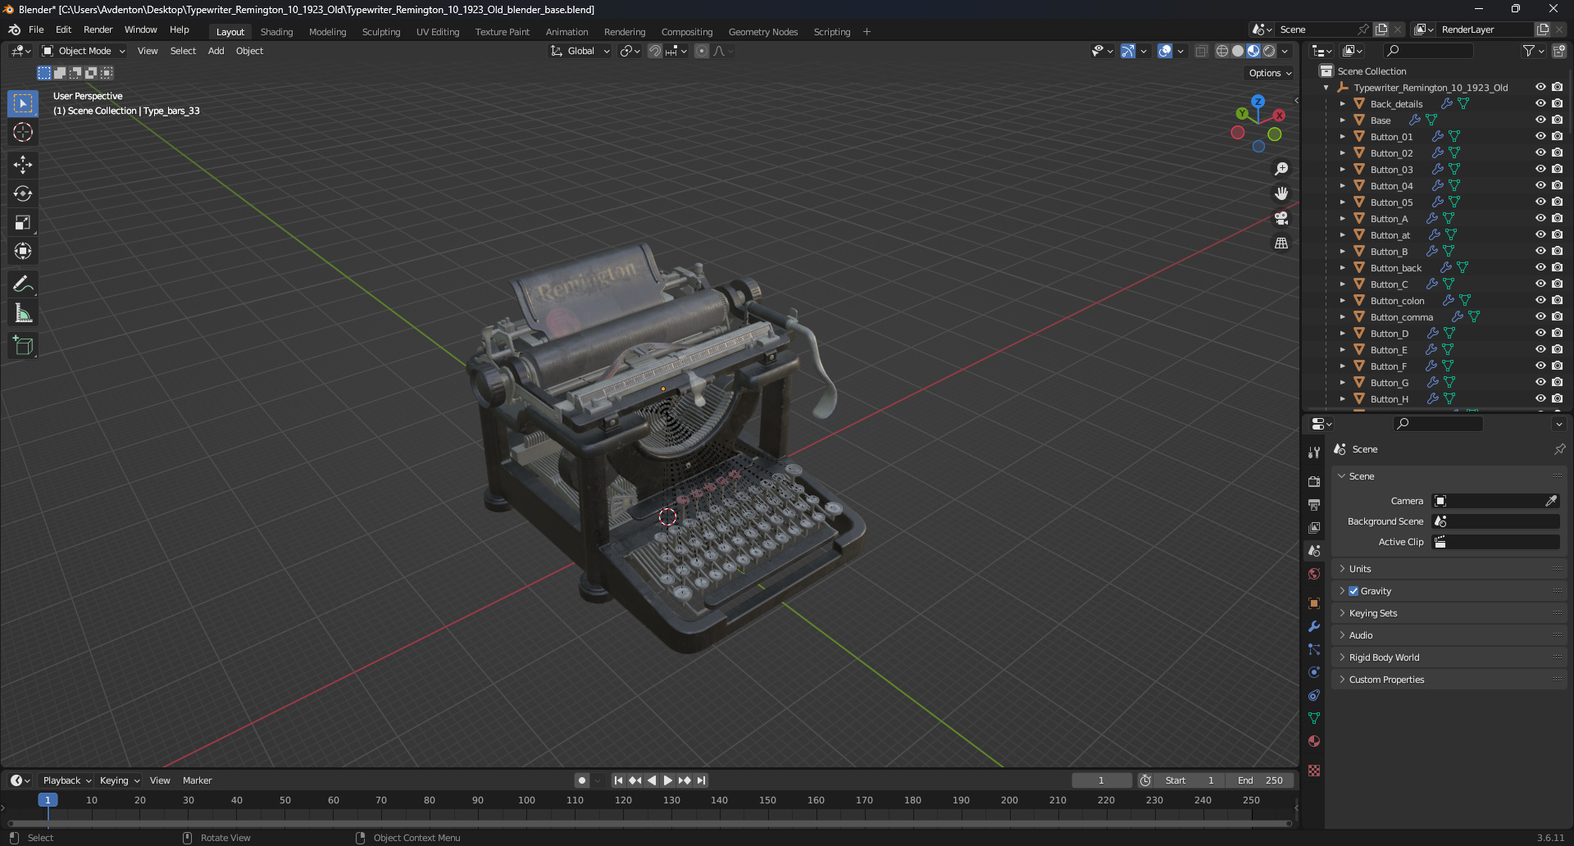The height and width of the screenshot is (846, 1574).
Task: Hide Typewriter_Remington_10_1923_Old collection
Action: pos(1540,87)
